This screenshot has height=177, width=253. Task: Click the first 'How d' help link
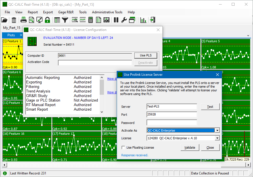coord(112,79)
